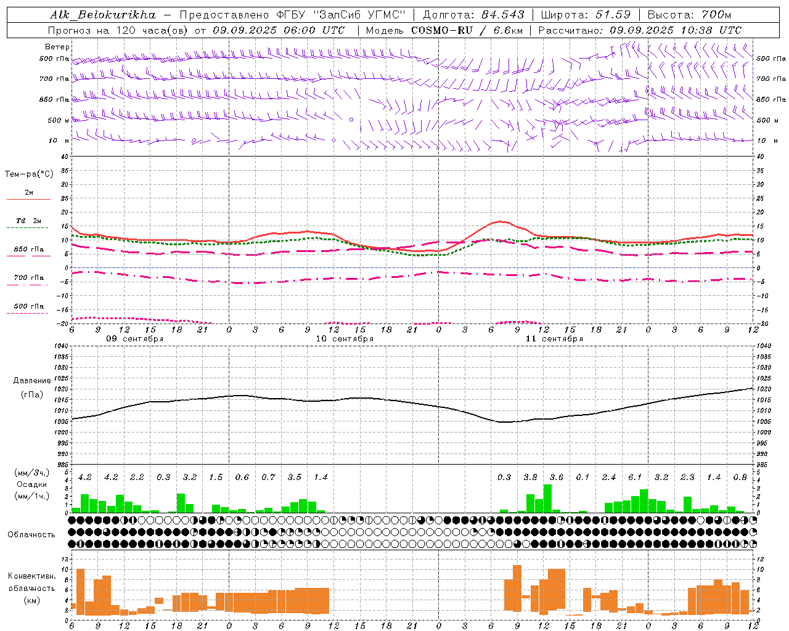Click the precipitation total 2.3

coord(687,477)
